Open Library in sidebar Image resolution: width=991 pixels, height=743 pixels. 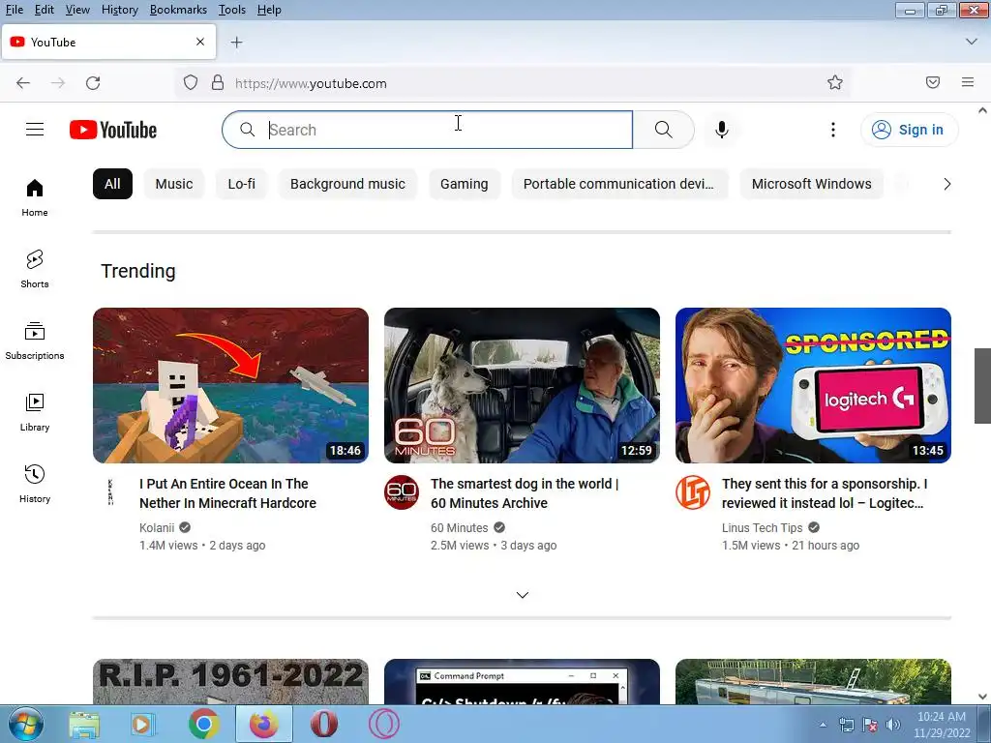click(35, 412)
